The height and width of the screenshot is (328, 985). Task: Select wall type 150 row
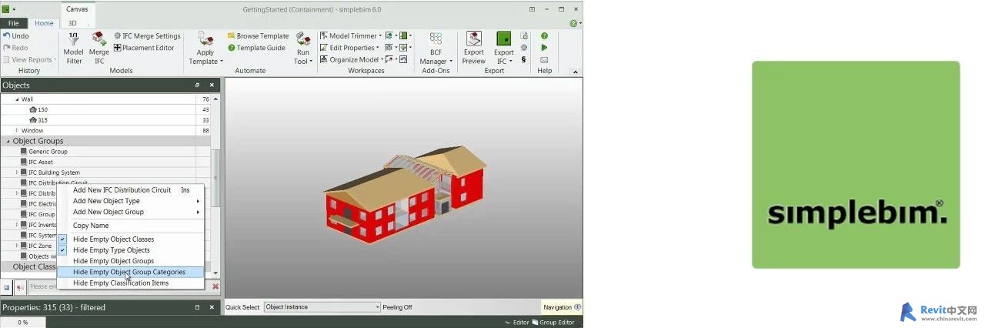tap(105, 109)
